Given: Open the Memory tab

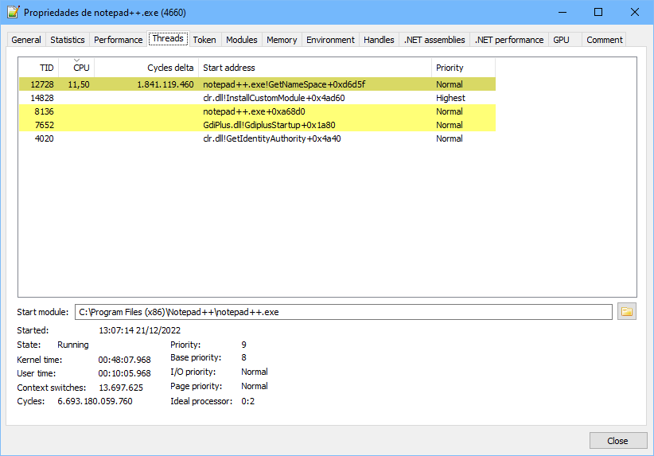Looking at the screenshot, I should pos(282,40).
